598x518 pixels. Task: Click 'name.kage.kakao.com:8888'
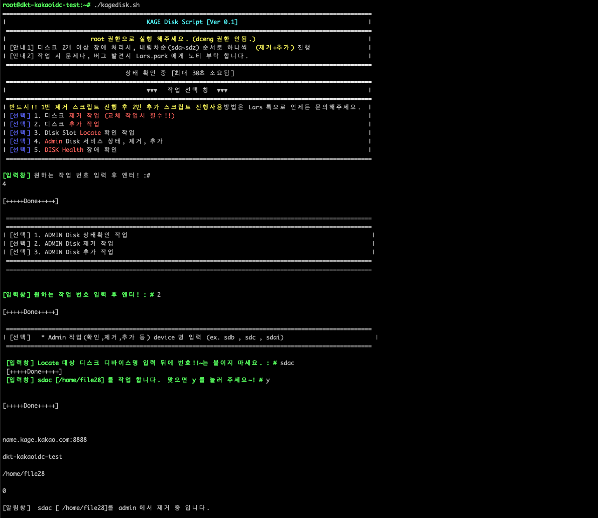(x=45, y=440)
